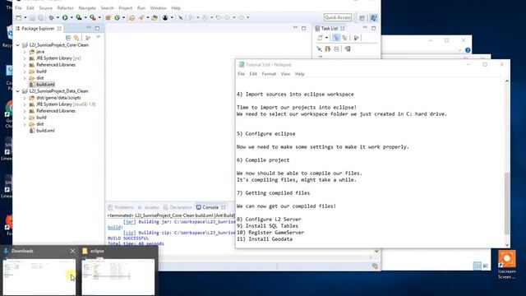Click the Notepad vertical scrollbar thumb
The height and width of the screenshot is (296, 526).
click(x=507, y=203)
